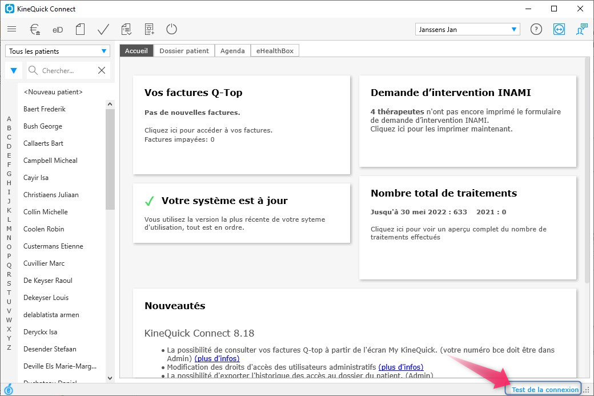The width and height of the screenshot is (594, 396).
Task: Switch to the Dossier patient tab
Action: pyautogui.click(x=184, y=51)
